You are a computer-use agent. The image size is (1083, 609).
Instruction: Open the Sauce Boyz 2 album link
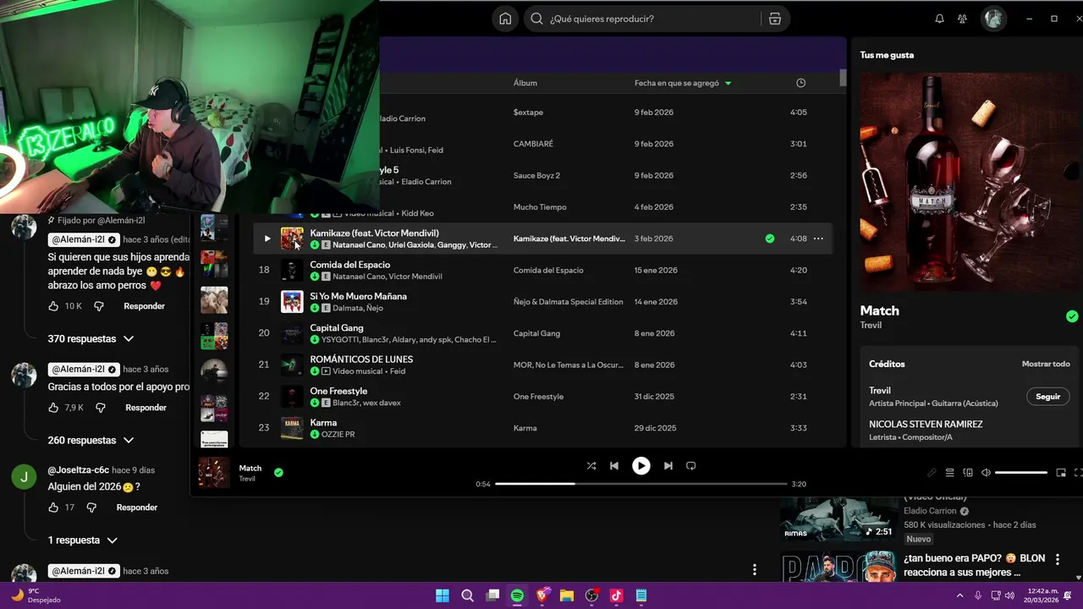click(536, 176)
